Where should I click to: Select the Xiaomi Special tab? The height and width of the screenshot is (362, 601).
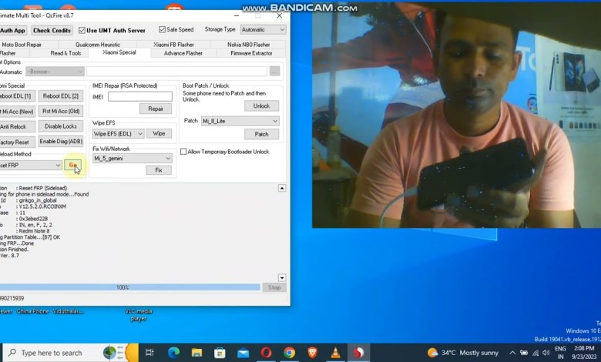[x=119, y=52]
